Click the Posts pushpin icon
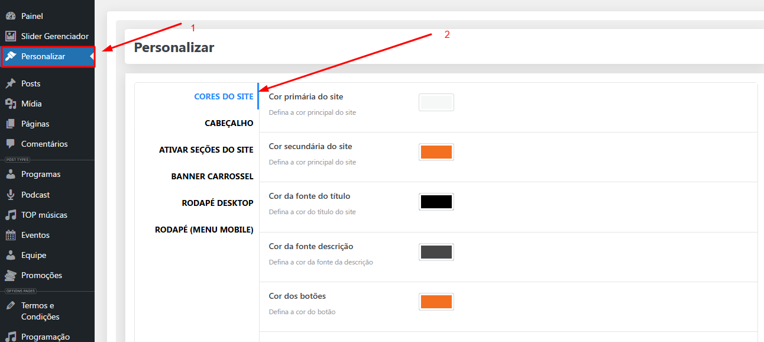This screenshot has width=764, height=342. pos(12,83)
